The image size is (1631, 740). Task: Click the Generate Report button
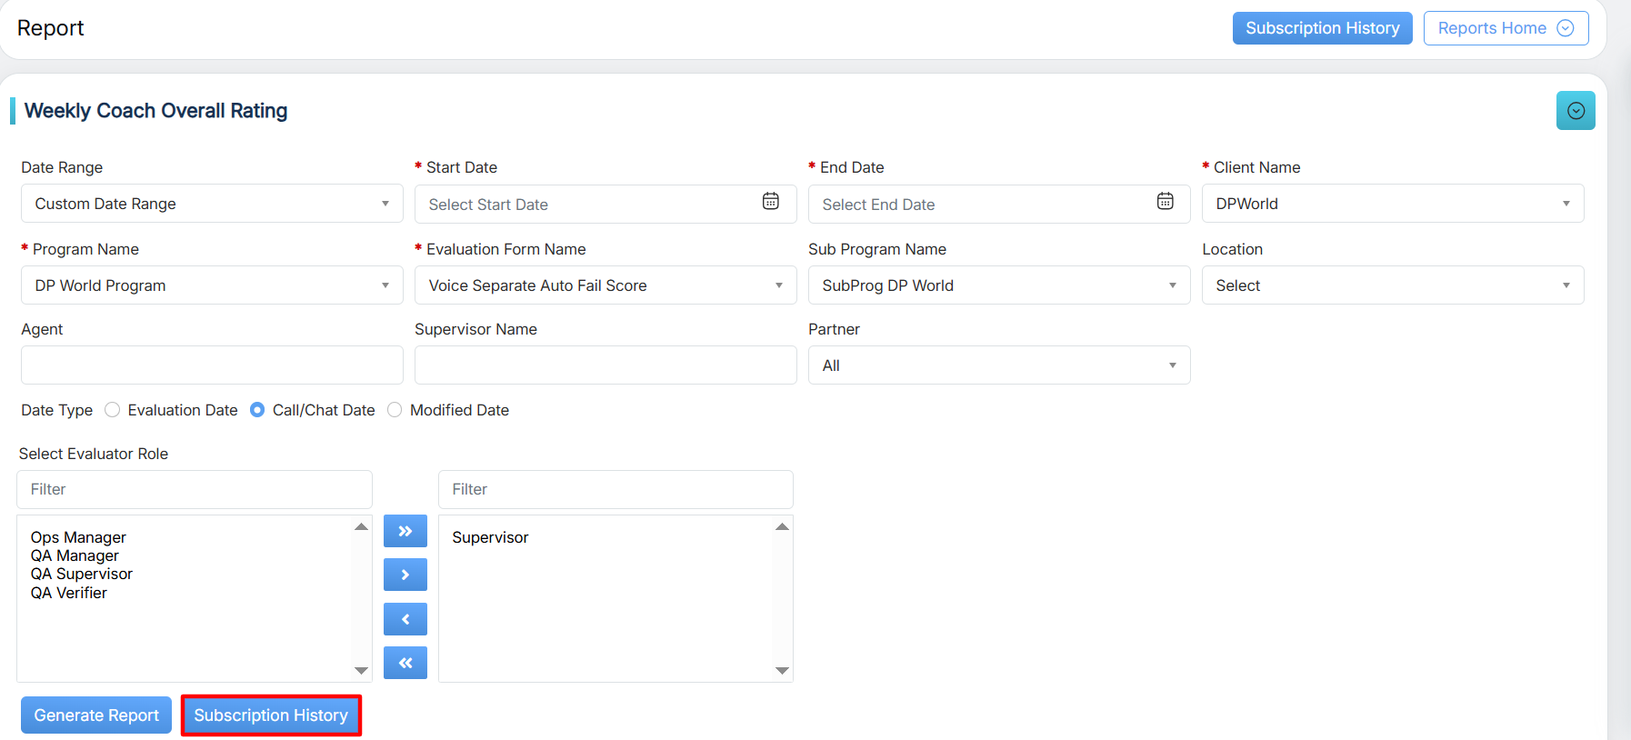96,715
